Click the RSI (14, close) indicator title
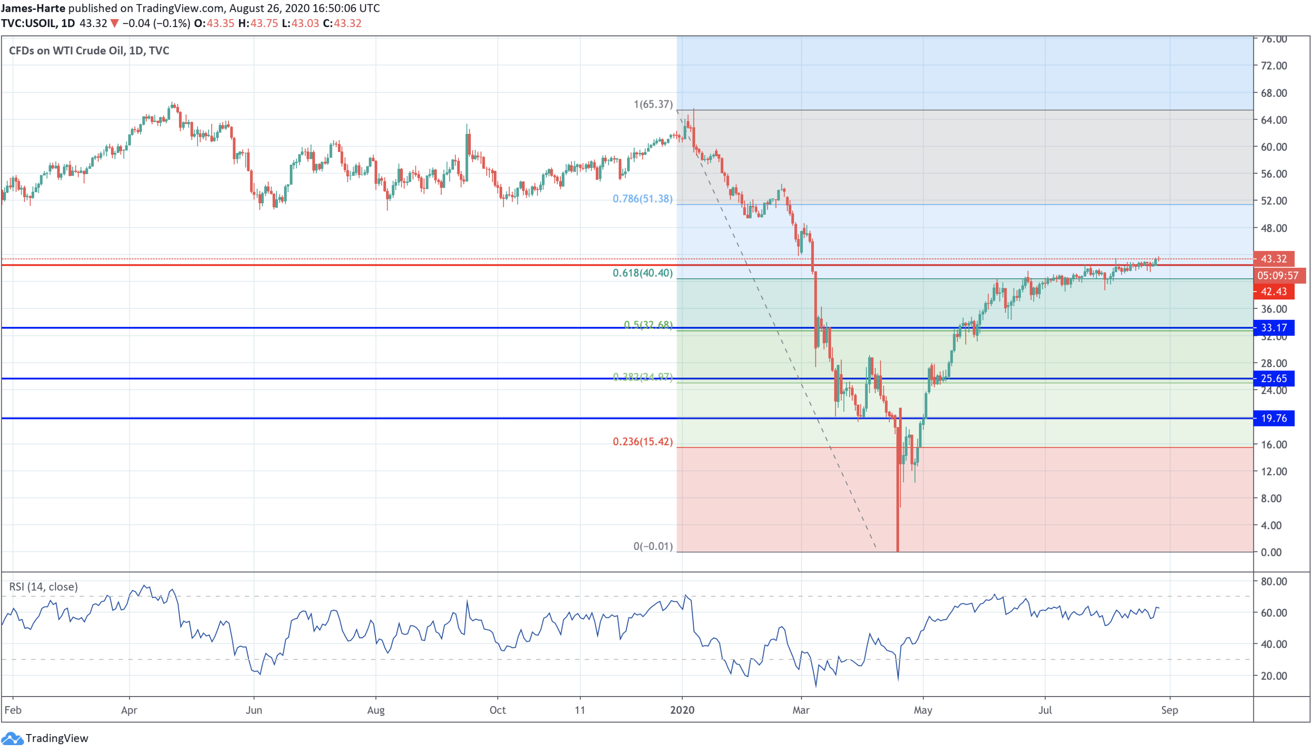The width and height of the screenshot is (1315, 751). (x=43, y=587)
